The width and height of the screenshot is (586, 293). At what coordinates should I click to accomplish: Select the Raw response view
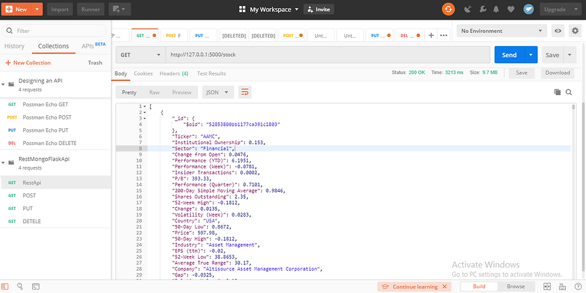(154, 92)
